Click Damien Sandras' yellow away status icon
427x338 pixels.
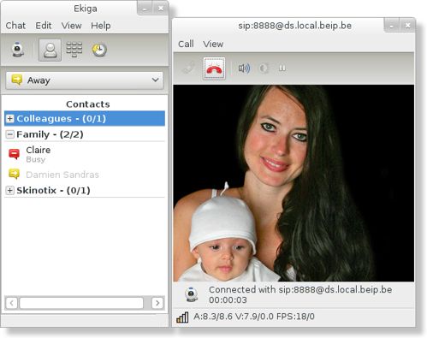click(14, 174)
